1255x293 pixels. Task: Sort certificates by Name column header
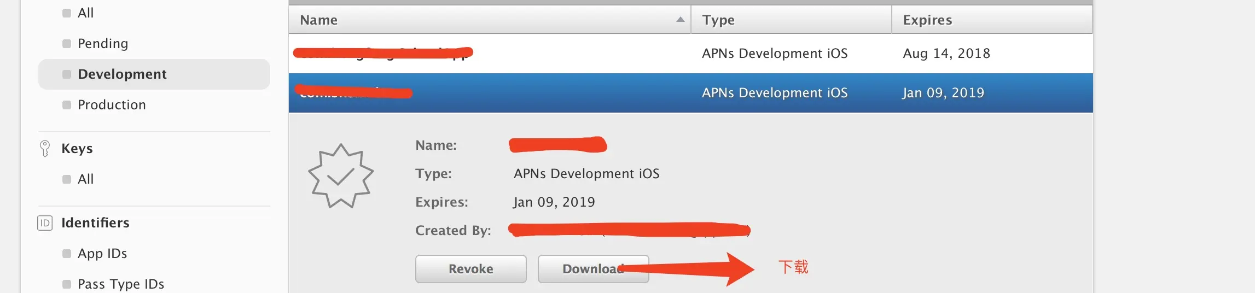490,20
